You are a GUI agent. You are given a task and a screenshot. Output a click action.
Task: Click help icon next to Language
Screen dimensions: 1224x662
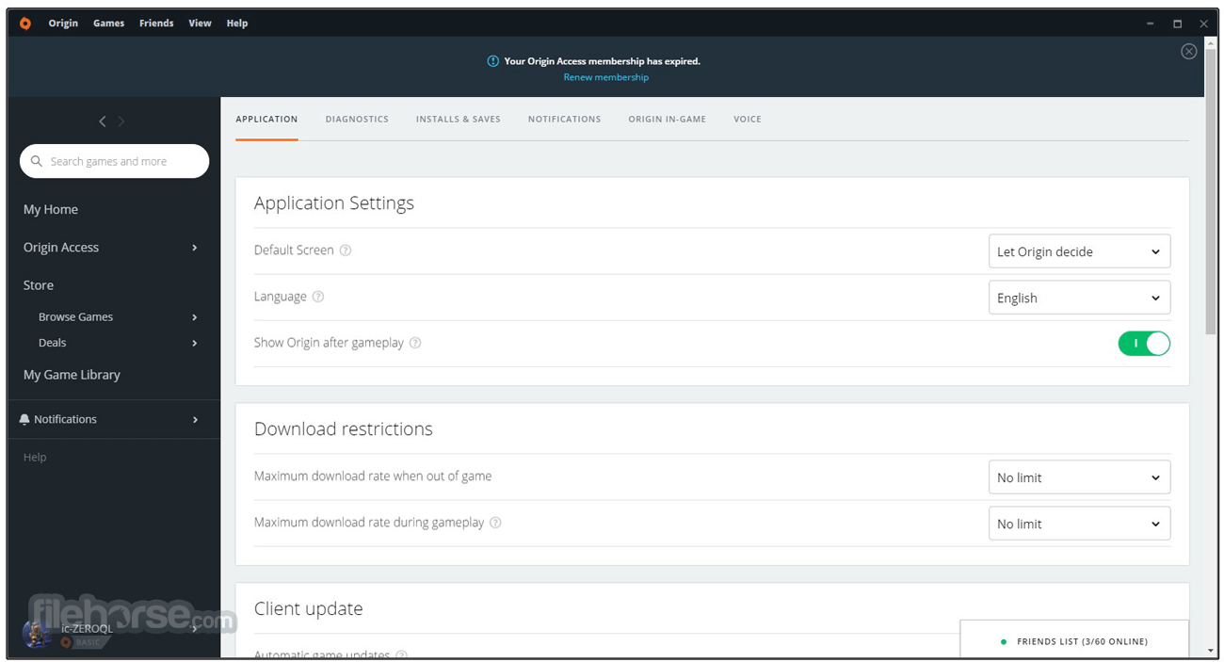tap(318, 297)
